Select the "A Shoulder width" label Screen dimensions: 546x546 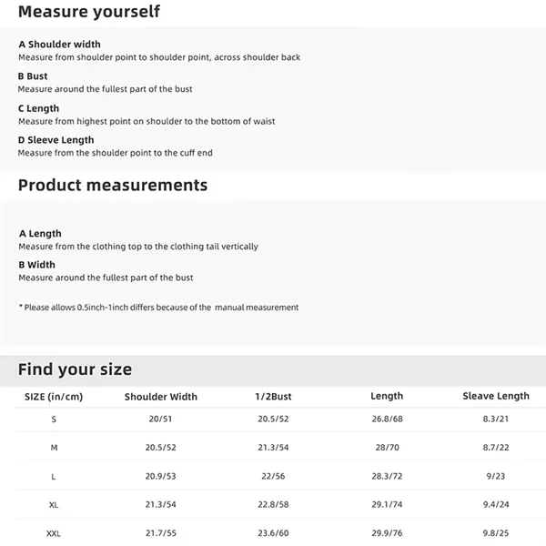59,44
